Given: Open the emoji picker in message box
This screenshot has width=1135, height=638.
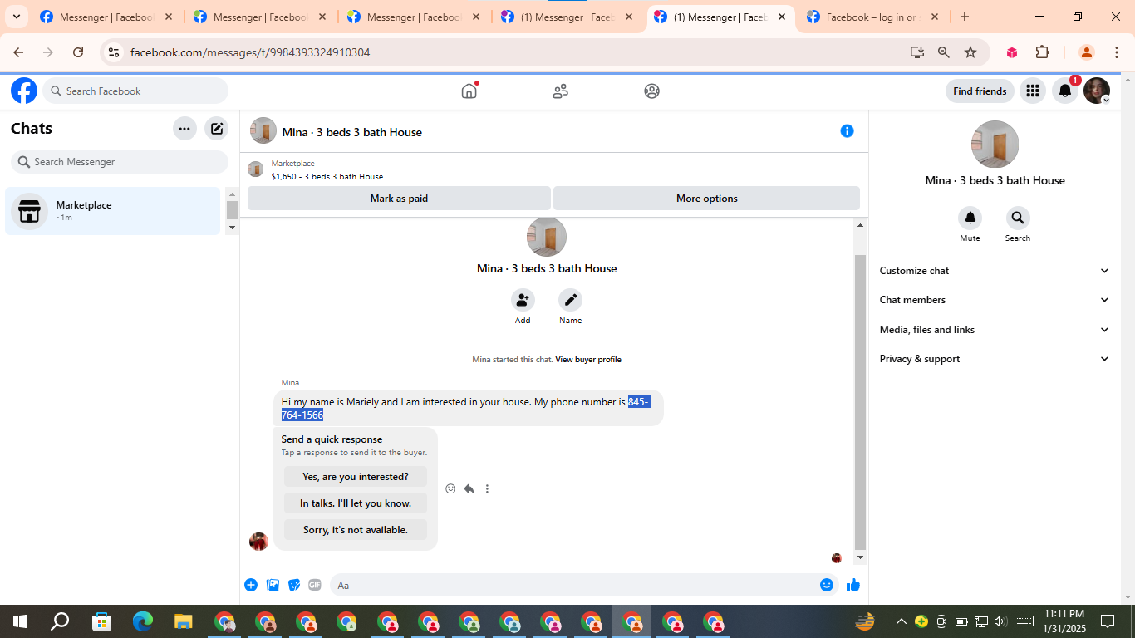Looking at the screenshot, I should coord(827,585).
